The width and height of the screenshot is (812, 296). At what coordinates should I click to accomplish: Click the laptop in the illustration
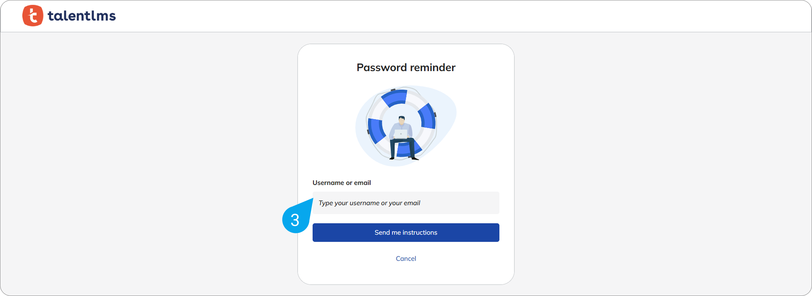401,134
